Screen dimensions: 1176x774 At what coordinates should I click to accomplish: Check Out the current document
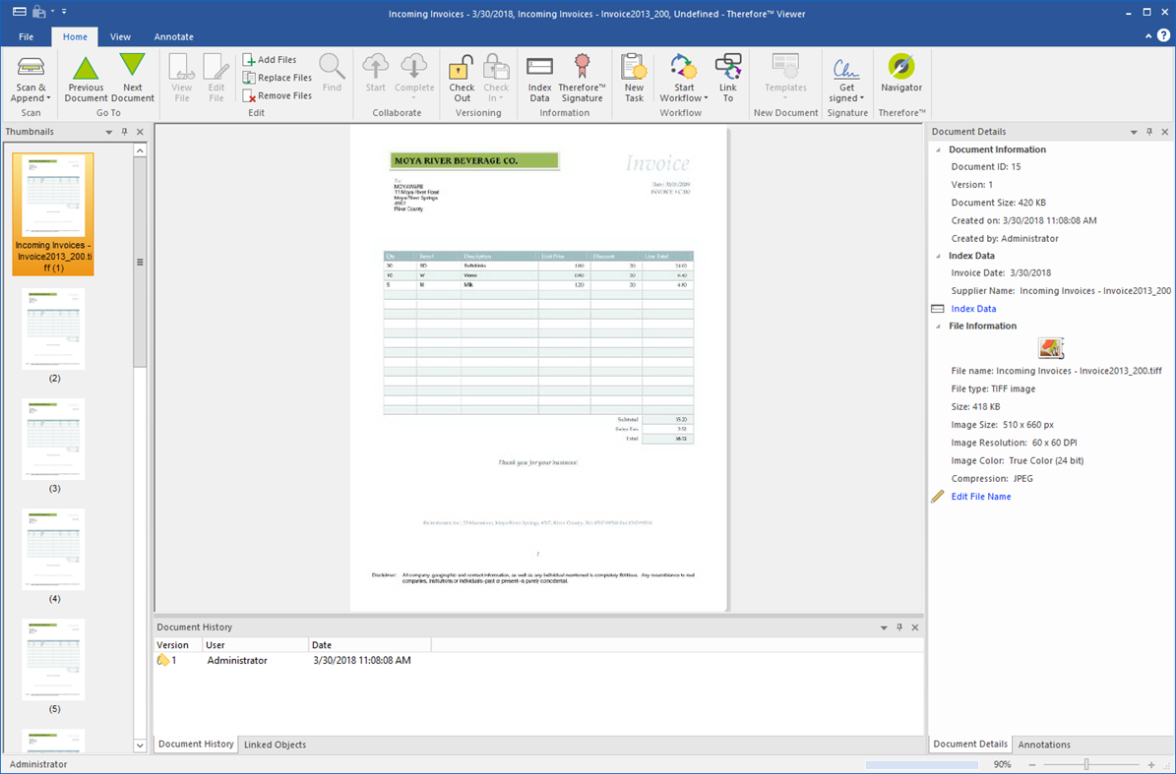pos(461,79)
